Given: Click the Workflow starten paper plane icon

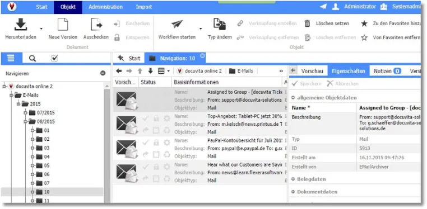Looking at the screenshot, I should 177,24.
